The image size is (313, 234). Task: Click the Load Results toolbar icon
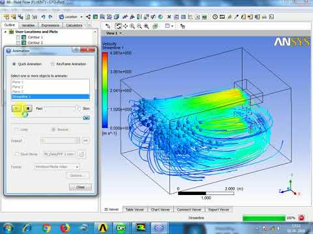(x=7, y=17)
